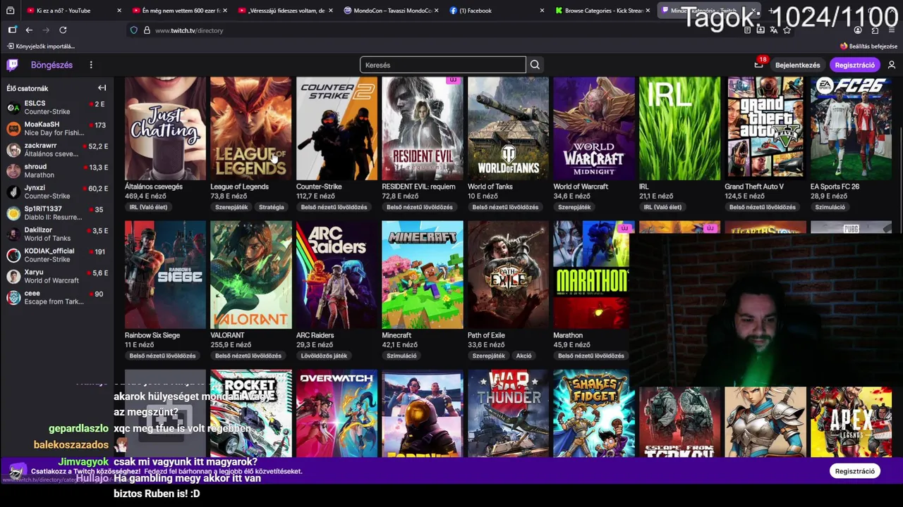Open the user profile icon in Twitch header
This screenshot has height=507, width=903.
click(892, 65)
